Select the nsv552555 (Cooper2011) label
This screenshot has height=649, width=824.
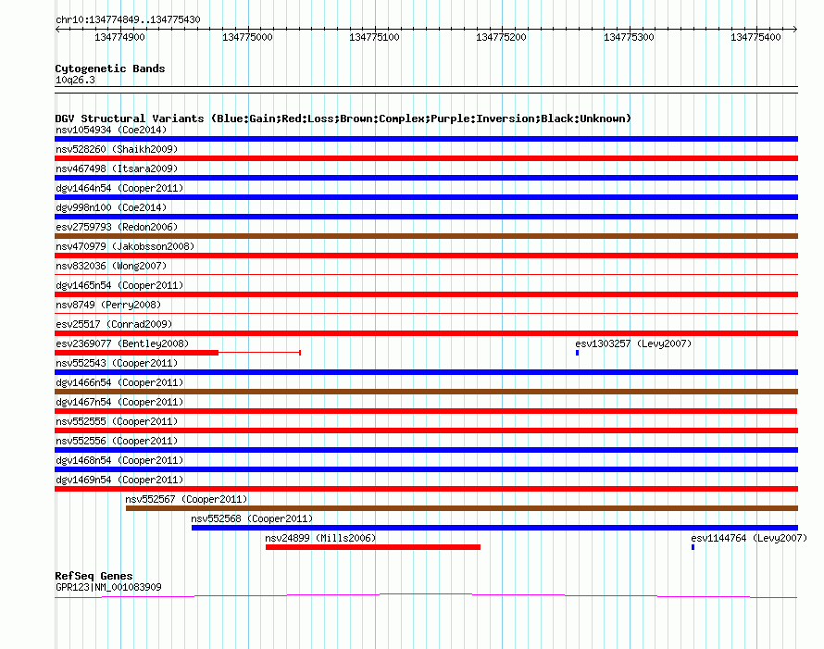point(117,421)
